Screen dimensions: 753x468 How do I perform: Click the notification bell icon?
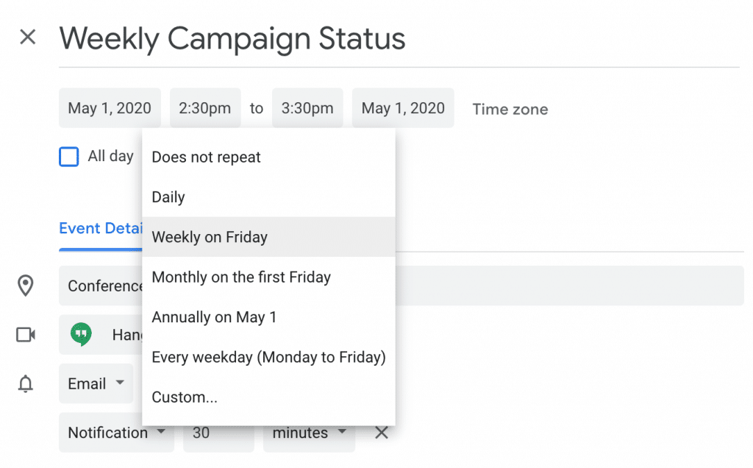coord(26,384)
